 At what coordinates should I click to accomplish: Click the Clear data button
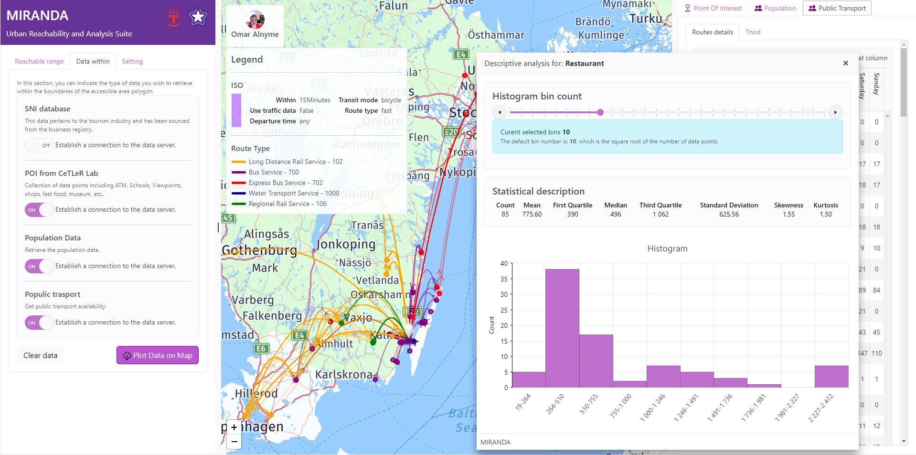[x=41, y=355]
